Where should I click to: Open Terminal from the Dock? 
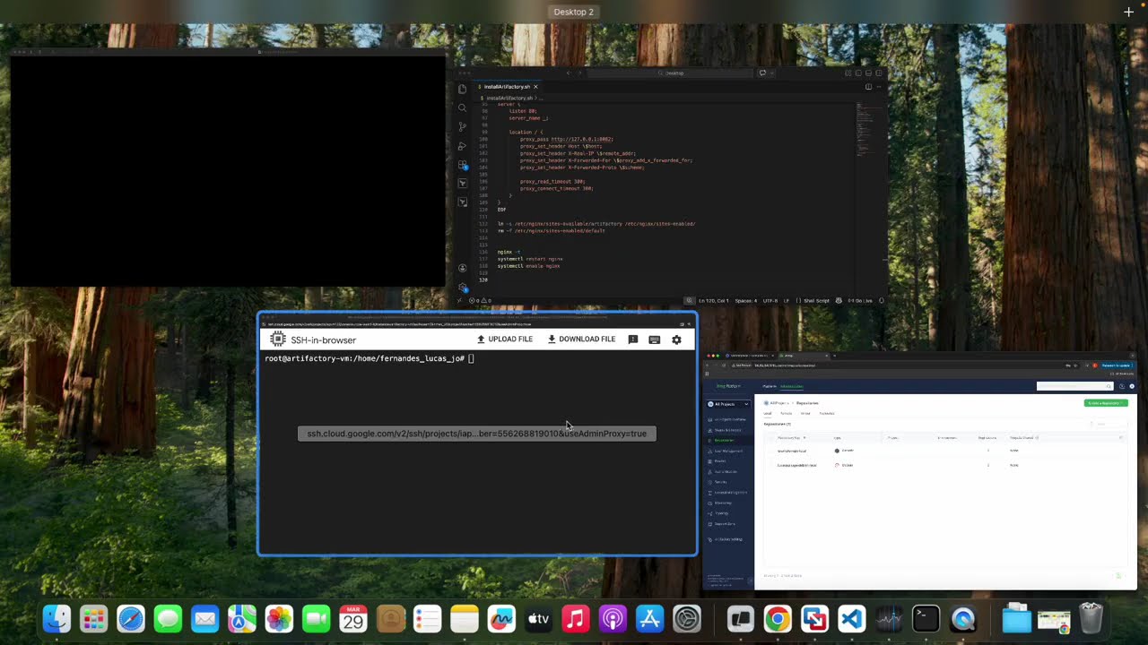click(x=926, y=619)
